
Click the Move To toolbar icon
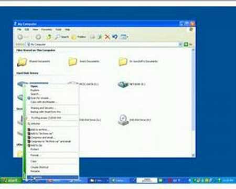coord(93,37)
